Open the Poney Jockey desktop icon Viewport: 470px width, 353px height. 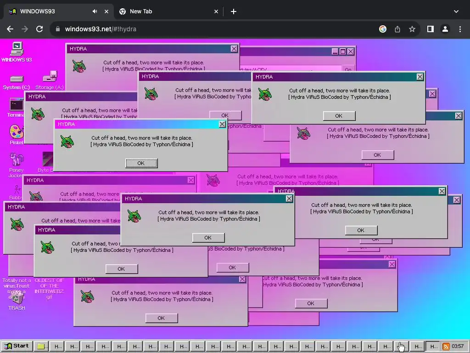(x=16, y=165)
